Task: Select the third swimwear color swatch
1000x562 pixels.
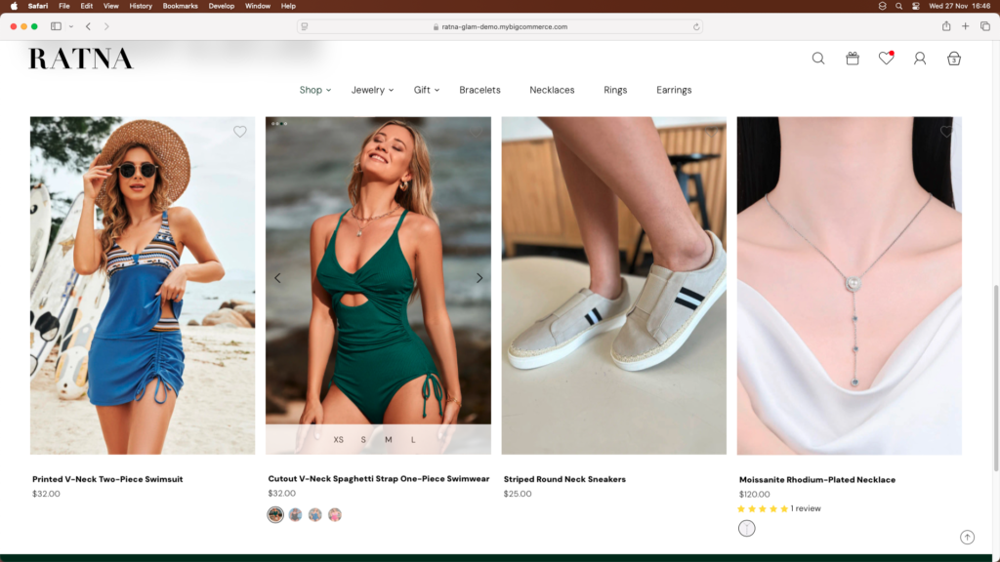Action: coord(315,515)
